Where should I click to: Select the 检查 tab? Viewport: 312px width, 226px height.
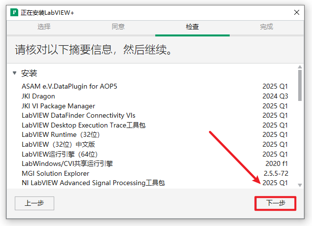pos(192,27)
